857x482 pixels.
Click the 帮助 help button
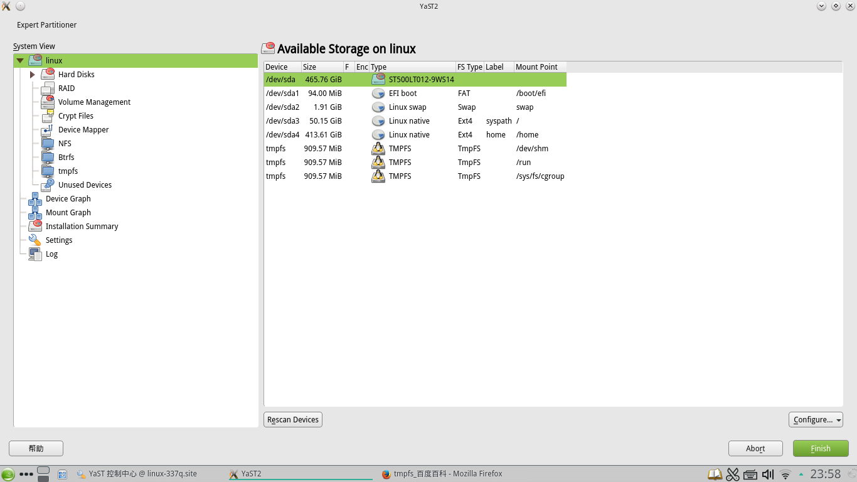pyautogui.click(x=36, y=448)
